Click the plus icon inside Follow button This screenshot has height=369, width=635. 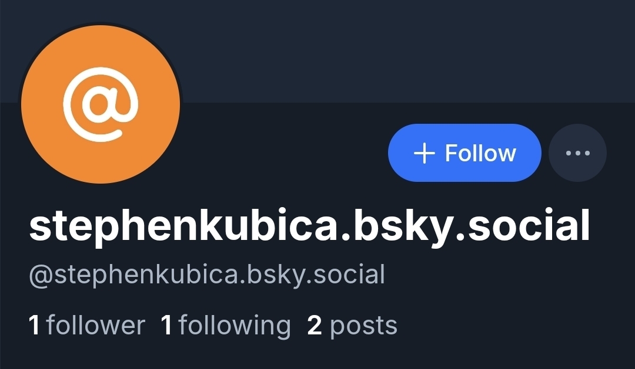(x=424, y=154)
